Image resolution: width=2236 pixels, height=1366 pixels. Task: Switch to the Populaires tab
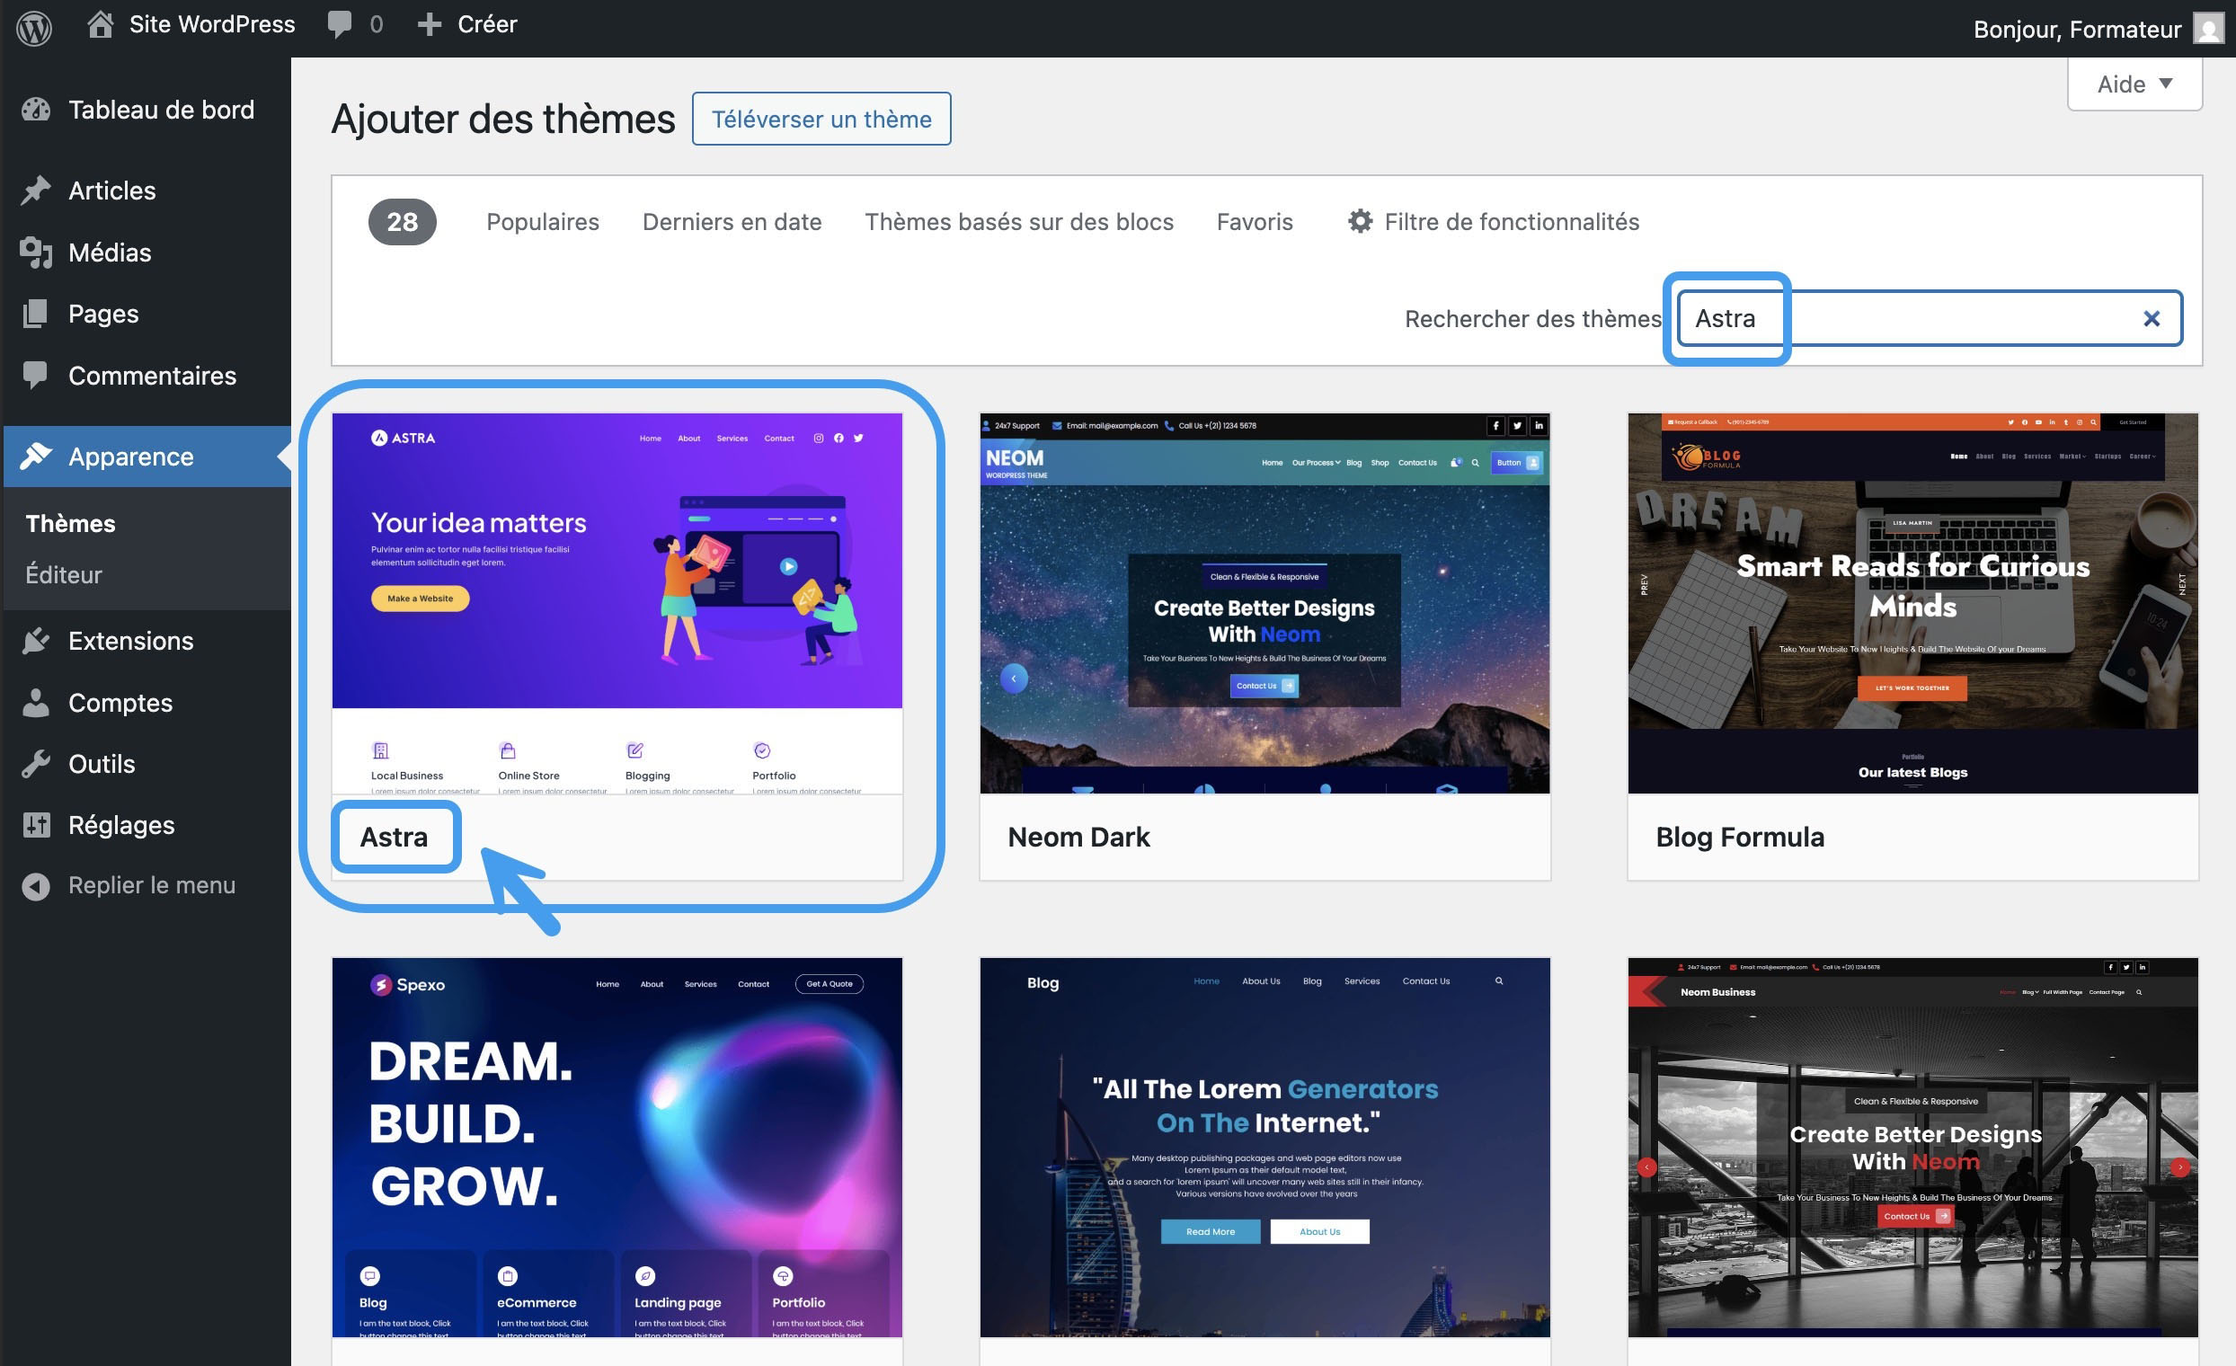point(543,221)
